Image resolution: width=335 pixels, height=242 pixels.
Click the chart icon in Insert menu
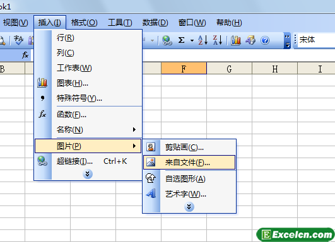(x=42, y=83)
